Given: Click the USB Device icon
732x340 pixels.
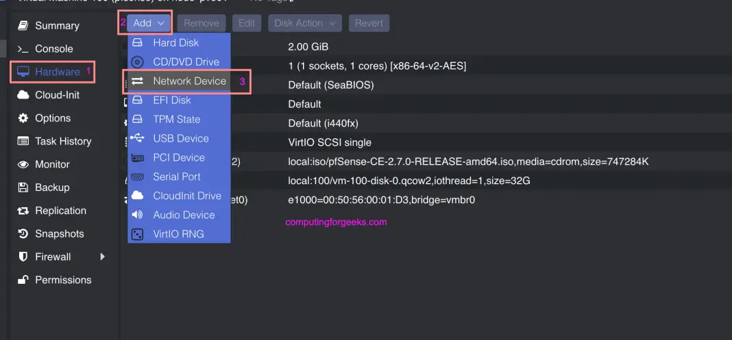Looking at the screenshot, I should coord(138,138).
